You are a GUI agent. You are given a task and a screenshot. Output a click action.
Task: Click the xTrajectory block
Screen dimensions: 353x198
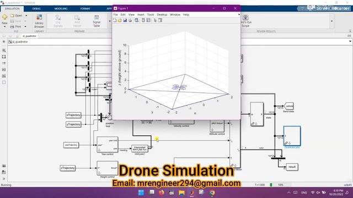[x=73, y=115]
